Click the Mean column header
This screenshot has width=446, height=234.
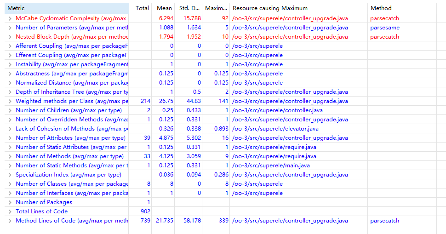point(164,8)
